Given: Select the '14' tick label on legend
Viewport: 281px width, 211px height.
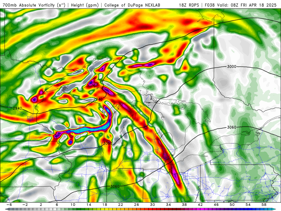Looking at the screenshot, I should tap(89, 205).
